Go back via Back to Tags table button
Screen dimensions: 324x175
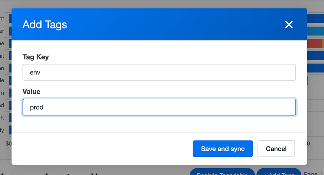point(222,172)
